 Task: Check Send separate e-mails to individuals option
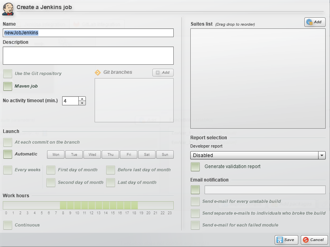point(195,213)
